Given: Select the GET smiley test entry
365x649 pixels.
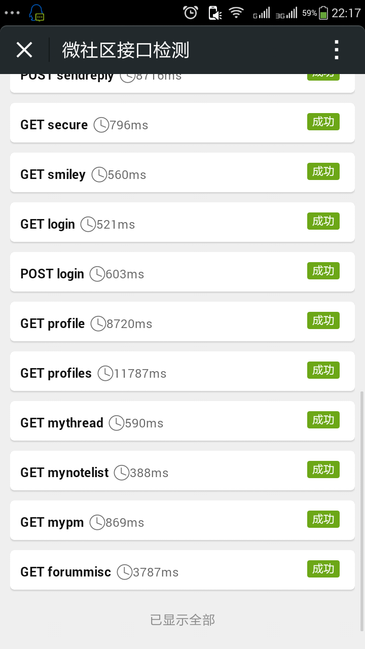Looking at the screenshot, I should 182,172.
